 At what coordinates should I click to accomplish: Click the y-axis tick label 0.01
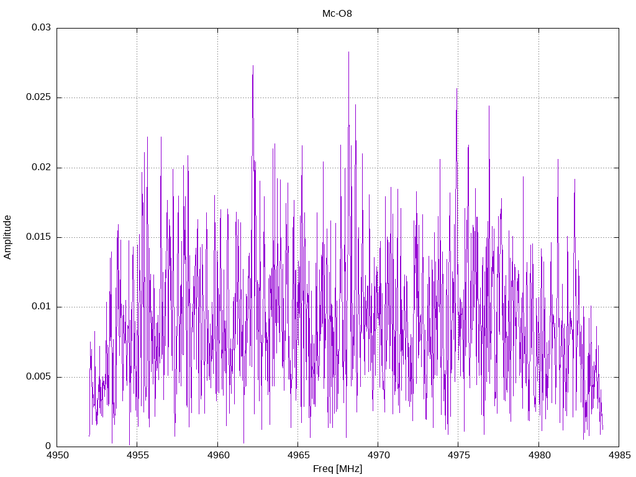point(42,307)
